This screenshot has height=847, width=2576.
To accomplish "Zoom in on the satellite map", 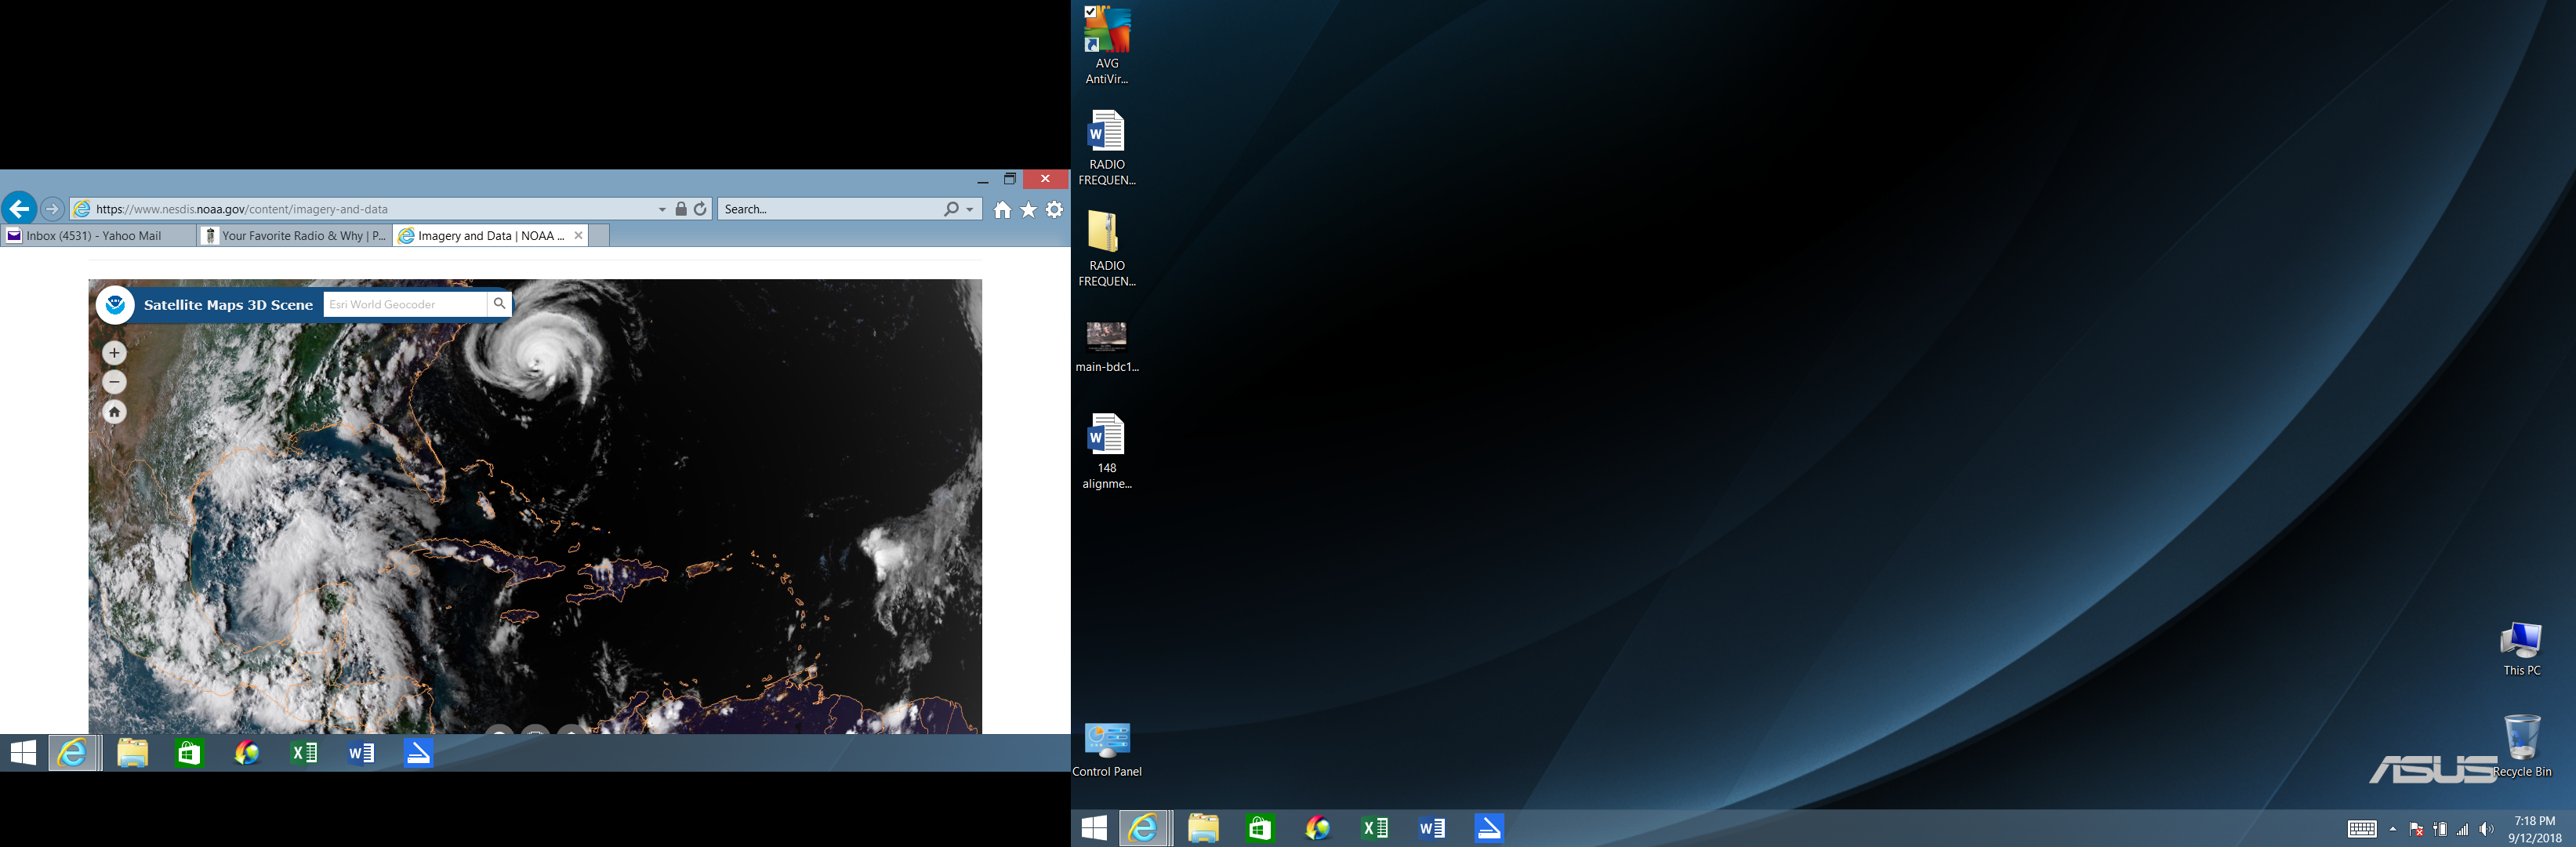I will [x=114, y=353].
